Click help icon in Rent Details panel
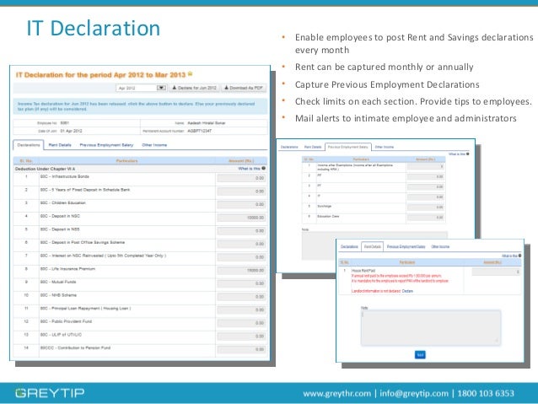 coord(519,256)
